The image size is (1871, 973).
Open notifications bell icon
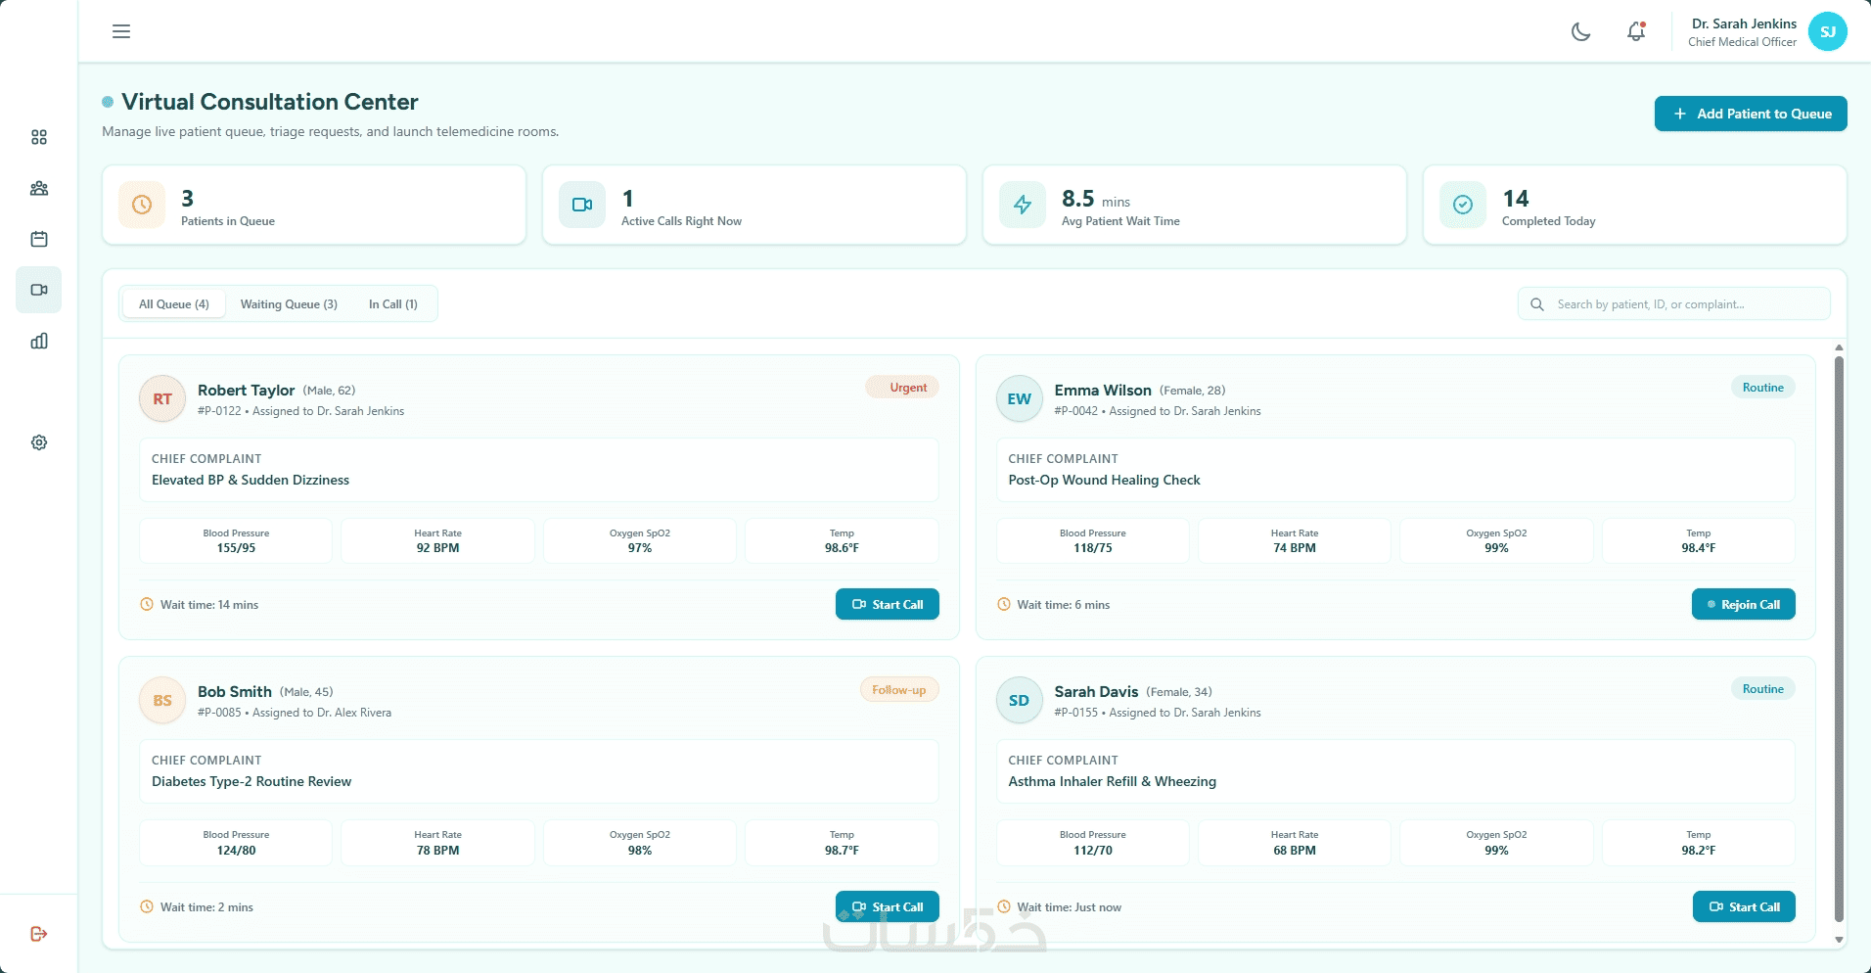pyautogui.click(x=1636, y=31)
